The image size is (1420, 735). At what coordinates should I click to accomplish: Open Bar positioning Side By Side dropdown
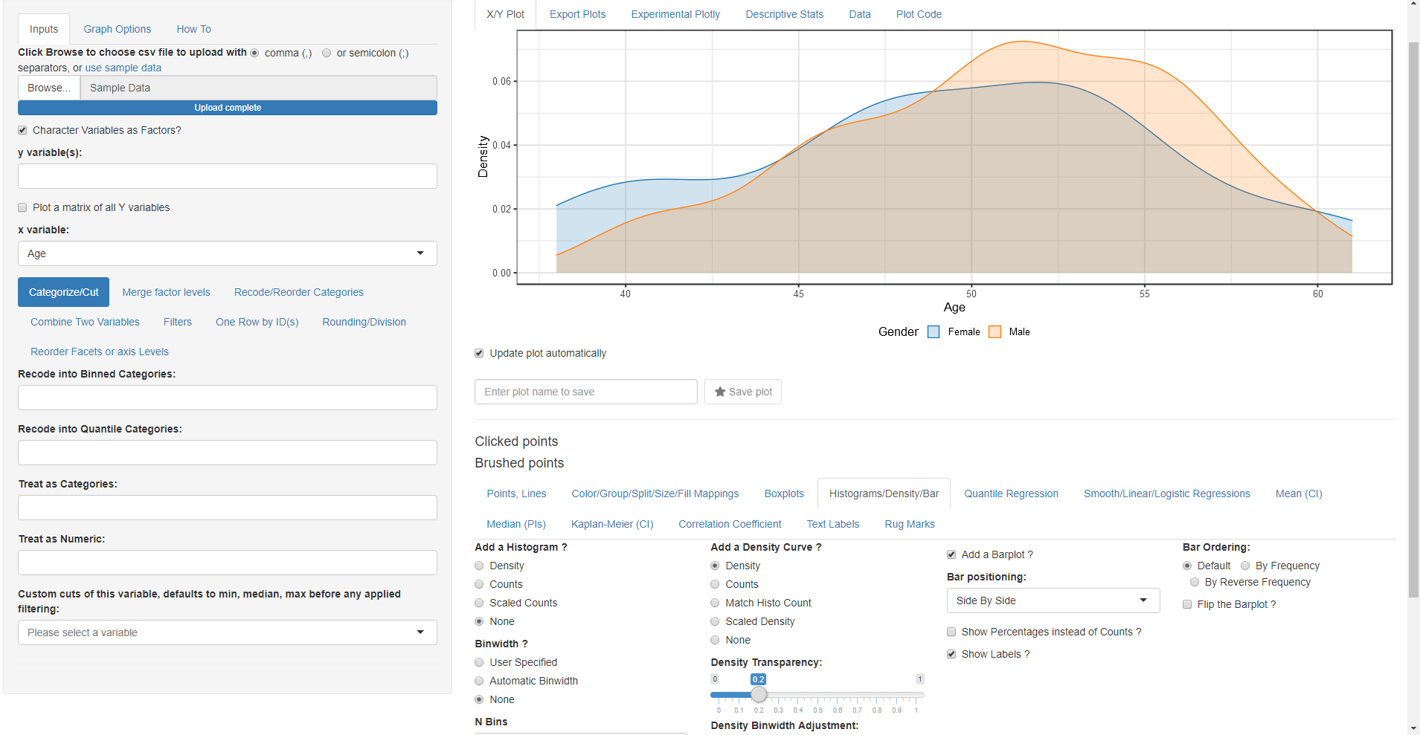click(x=1053, y=600)
